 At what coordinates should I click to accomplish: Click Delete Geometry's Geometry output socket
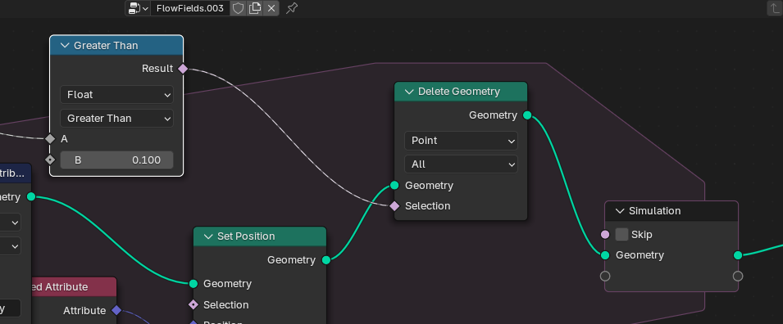click(527, 115)
